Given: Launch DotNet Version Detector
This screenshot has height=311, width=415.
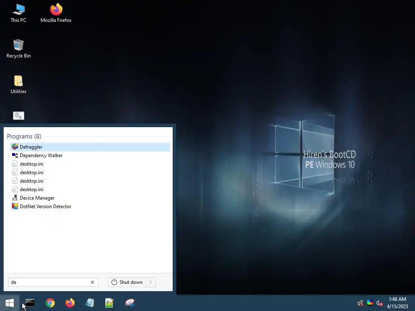Looking at the screenshot, I should (90, 206).
